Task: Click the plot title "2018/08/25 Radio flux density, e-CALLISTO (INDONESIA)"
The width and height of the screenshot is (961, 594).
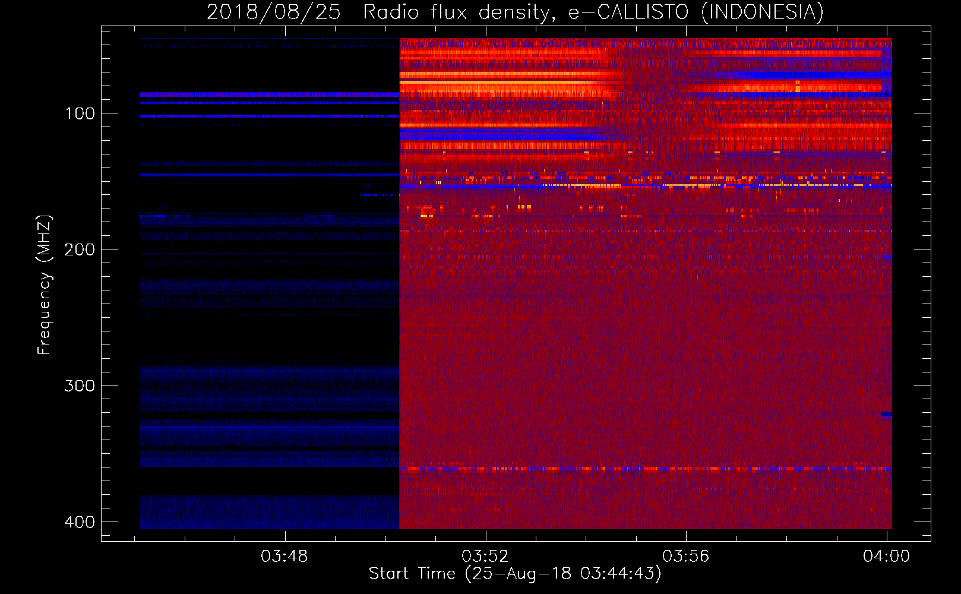Action: 515,12
